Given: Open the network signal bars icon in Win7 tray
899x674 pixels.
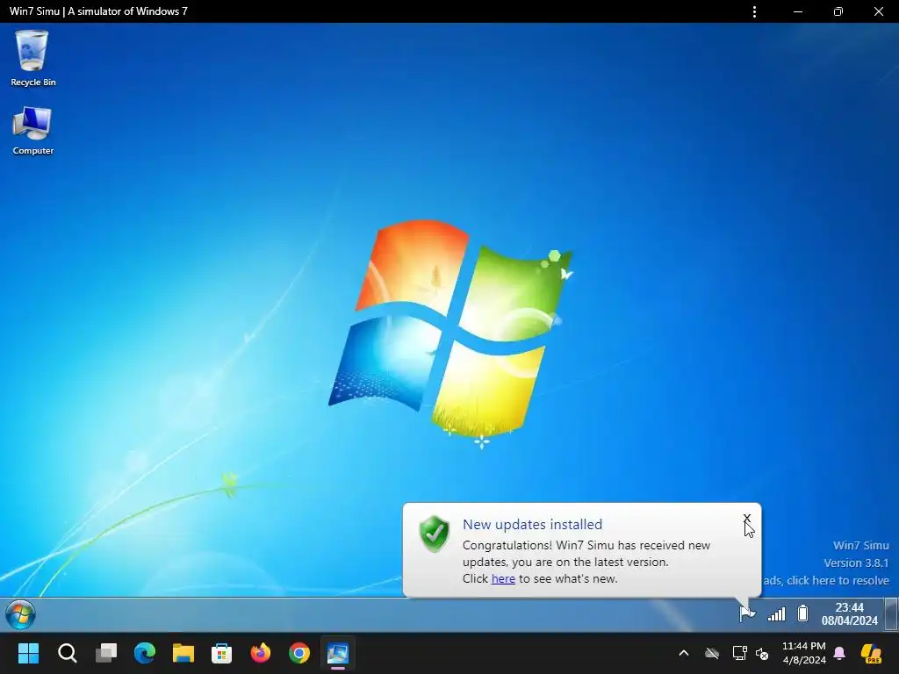Looking at the screenshot, I should 776,614.
